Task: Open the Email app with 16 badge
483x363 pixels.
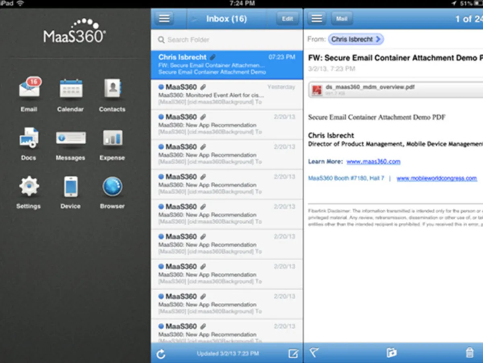Action: pos(29,88)
